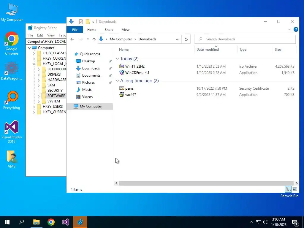
Task: Collapse the Computer node in Registry Editor
Action: (x=29, y=48)
